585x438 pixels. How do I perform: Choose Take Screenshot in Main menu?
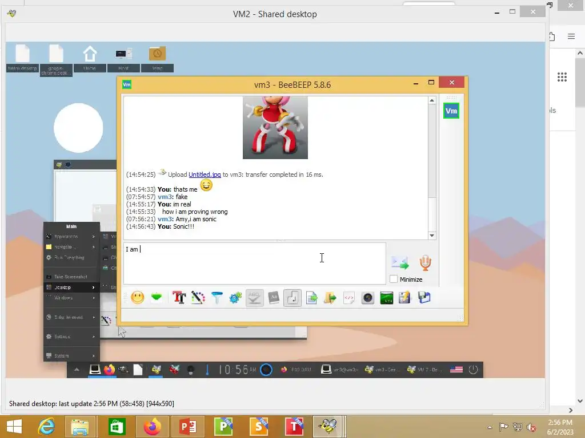click(71, 277)
